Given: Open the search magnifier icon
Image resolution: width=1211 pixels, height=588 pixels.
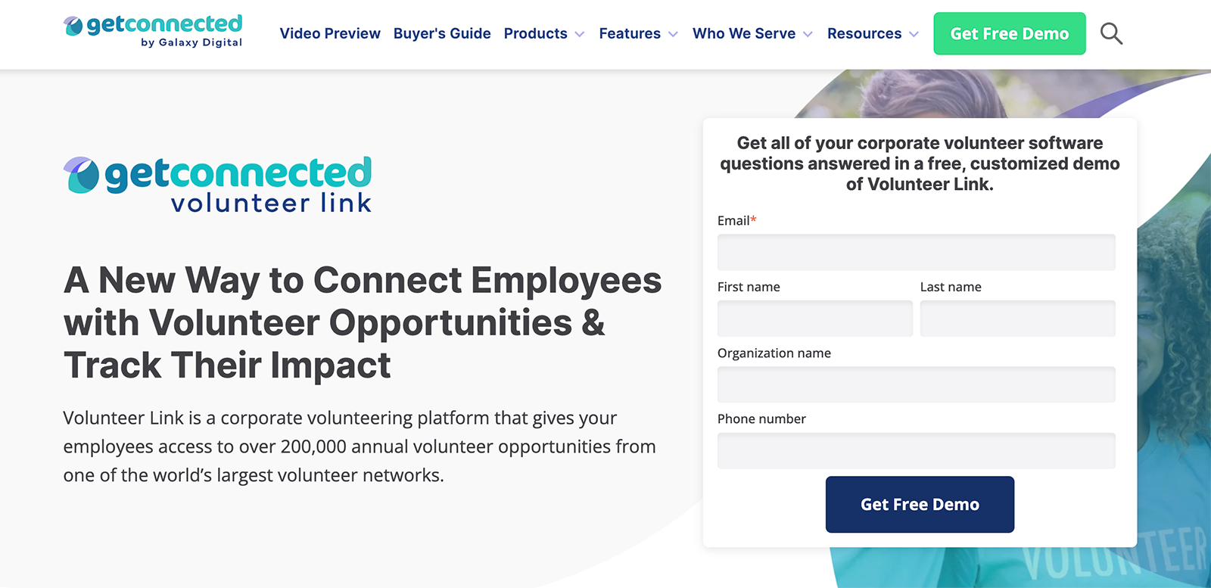Looking at the screenshot, I should [1111, 33].
